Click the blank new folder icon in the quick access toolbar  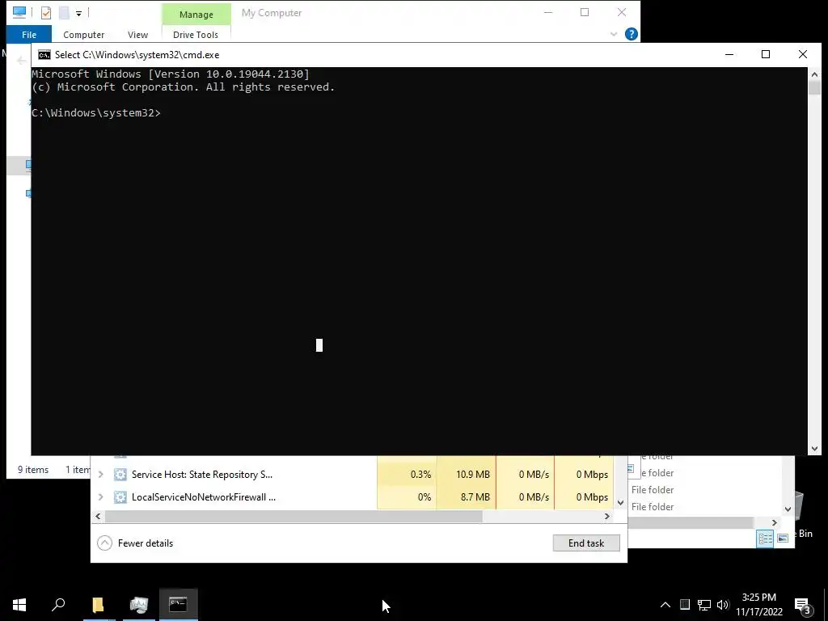[64, 13]
